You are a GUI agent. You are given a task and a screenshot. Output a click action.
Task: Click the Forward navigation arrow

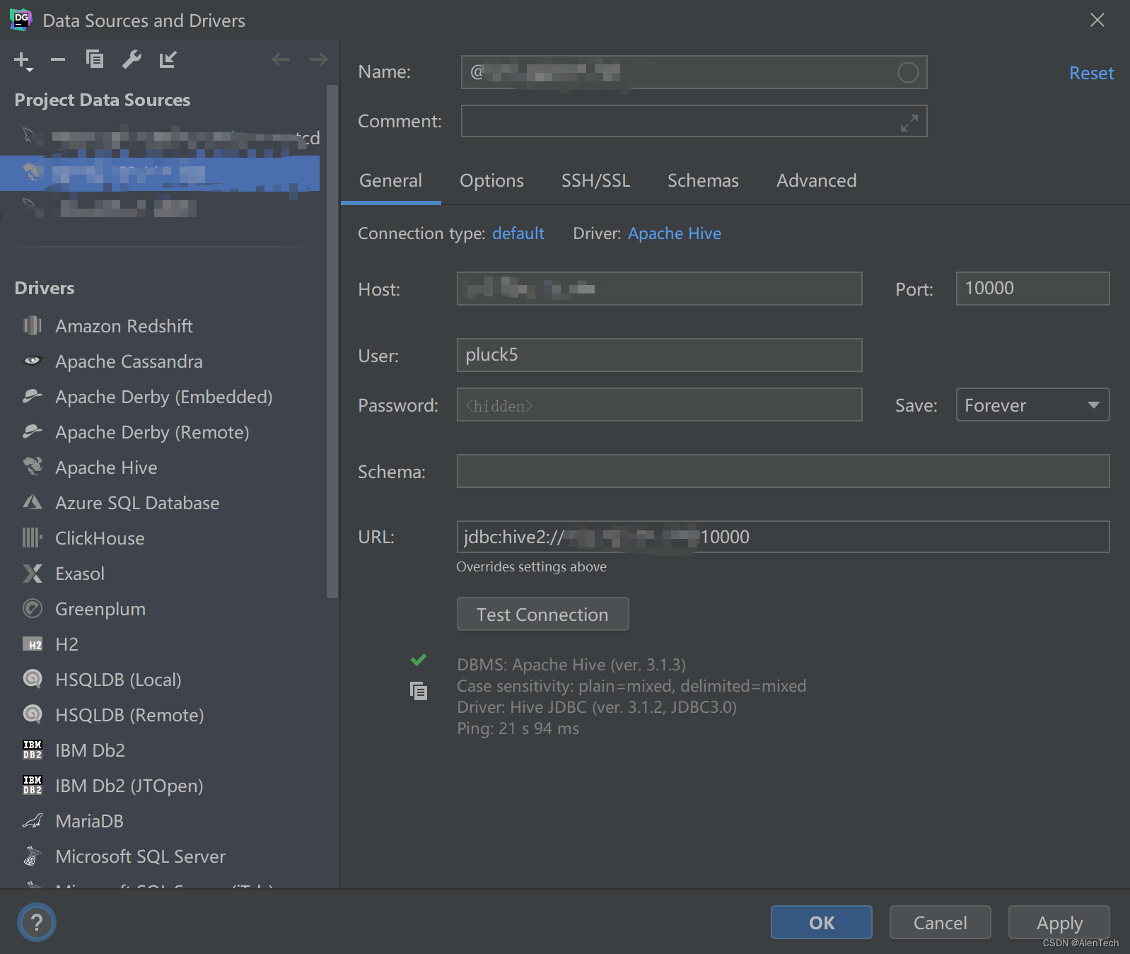point(319,59)
